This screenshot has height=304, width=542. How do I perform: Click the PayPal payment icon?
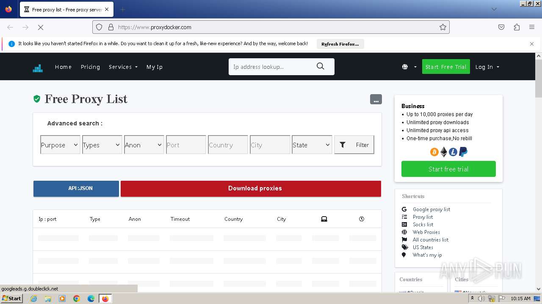[463, 152]
